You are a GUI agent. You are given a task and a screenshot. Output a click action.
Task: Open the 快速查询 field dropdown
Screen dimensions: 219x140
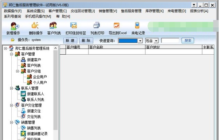coord(140,41)
